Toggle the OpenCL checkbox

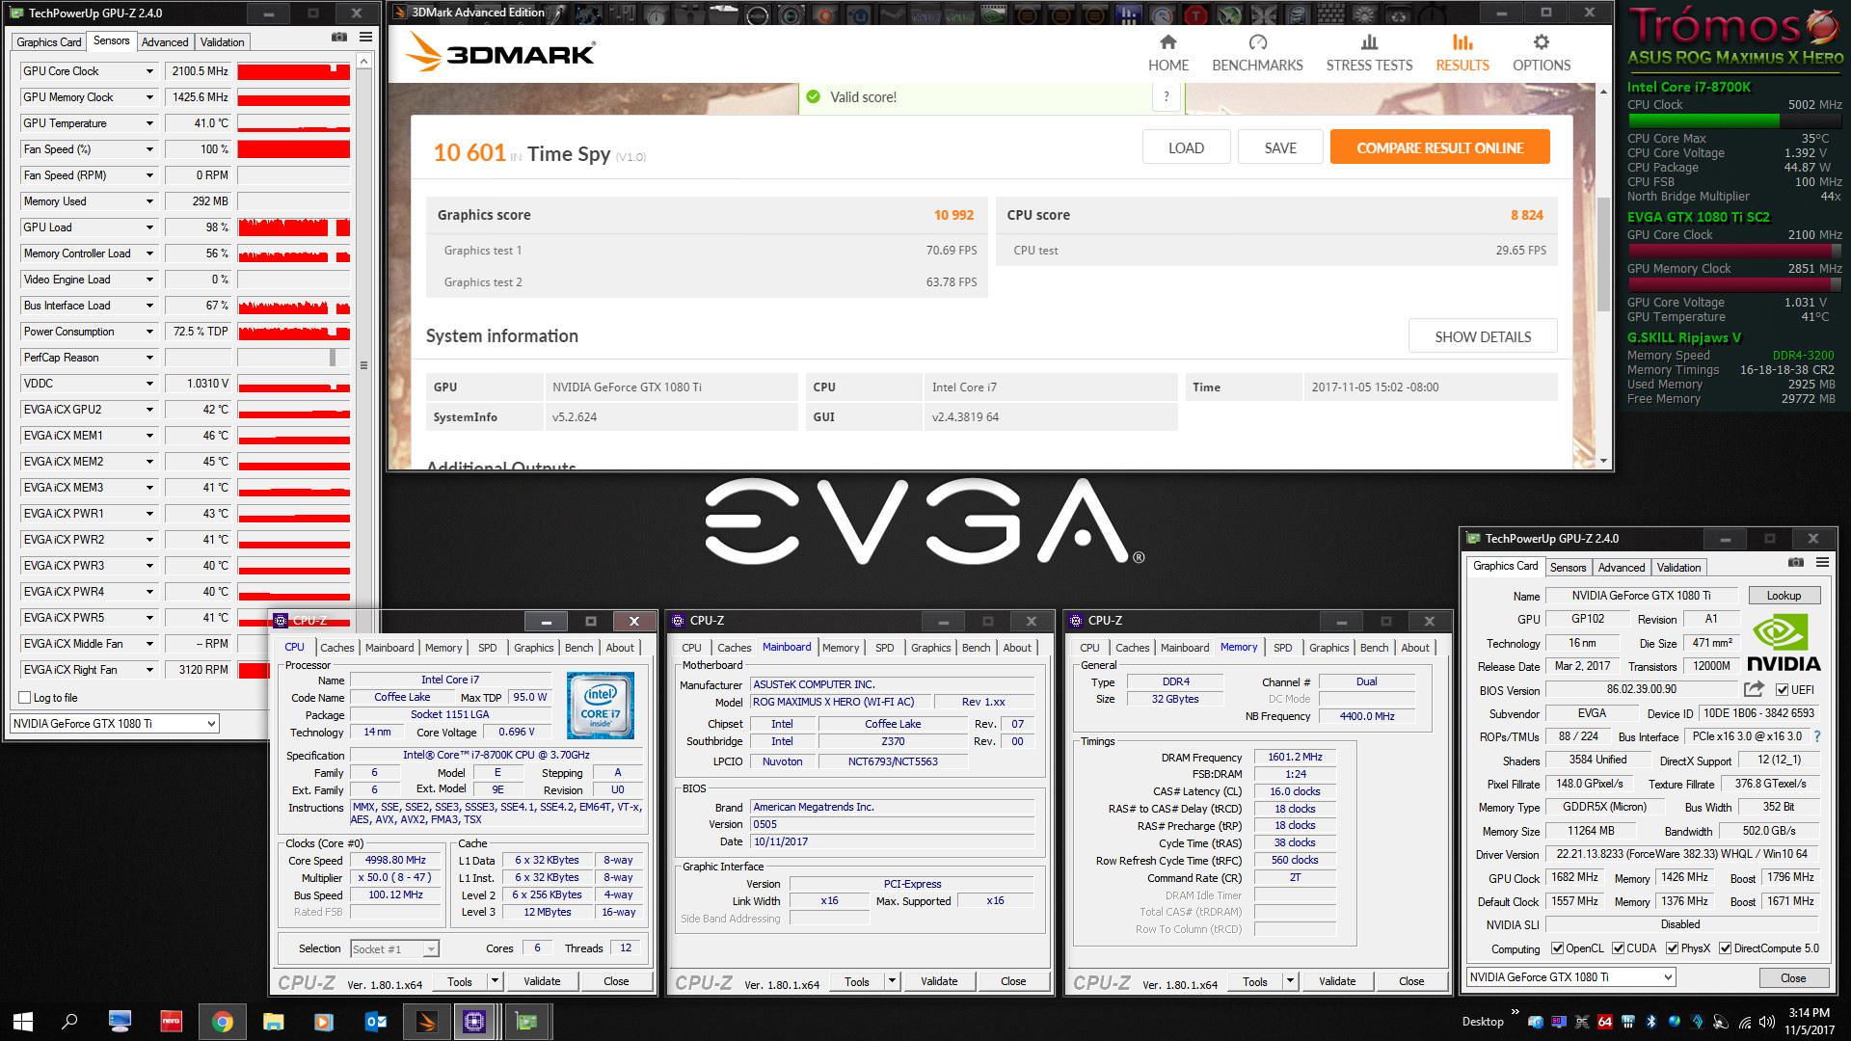[1557, 948]
